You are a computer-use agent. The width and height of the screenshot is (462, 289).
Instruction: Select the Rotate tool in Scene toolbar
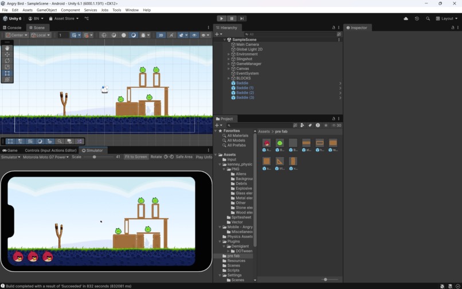click(7, 60)
